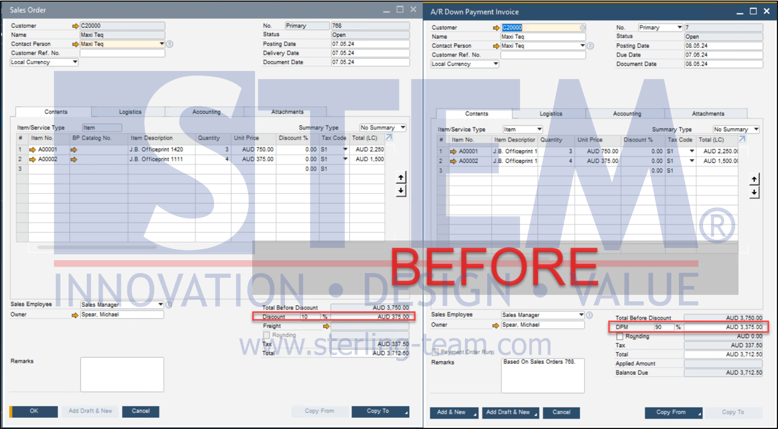778x429 pixels.
Task: Click info icon next to Sales Order Sales Employee
Action: 169,305
